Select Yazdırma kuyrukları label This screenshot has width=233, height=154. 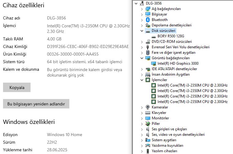coord(167,145)
